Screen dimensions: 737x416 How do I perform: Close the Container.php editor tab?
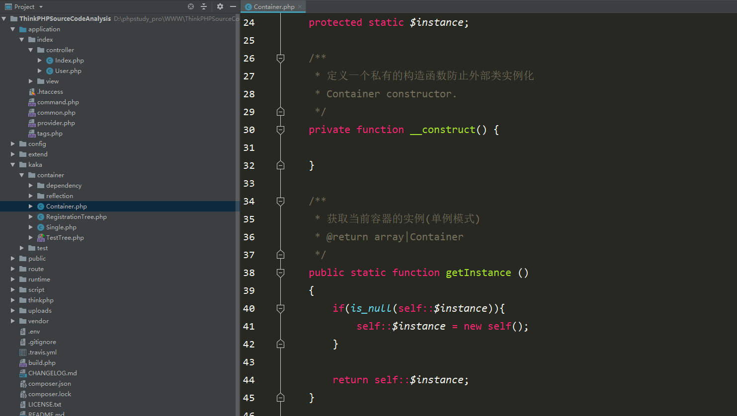tap(300, 7)
